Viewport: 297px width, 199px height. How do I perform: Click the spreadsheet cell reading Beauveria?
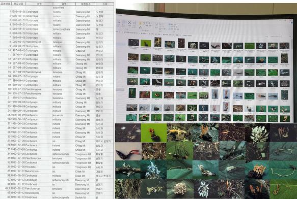tap(31, 98)
